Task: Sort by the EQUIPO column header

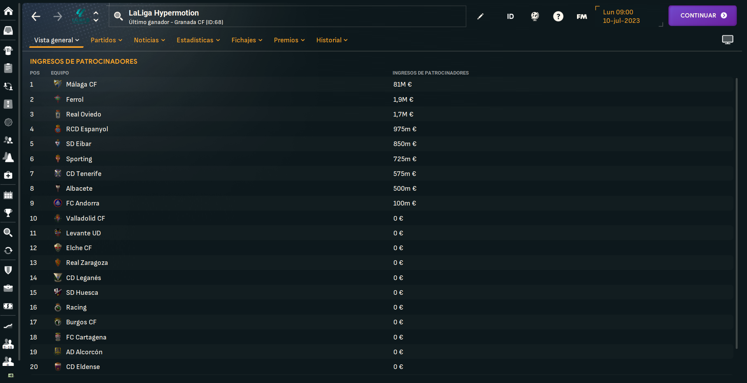Action: pyautogui.click(x=60, y=73)
